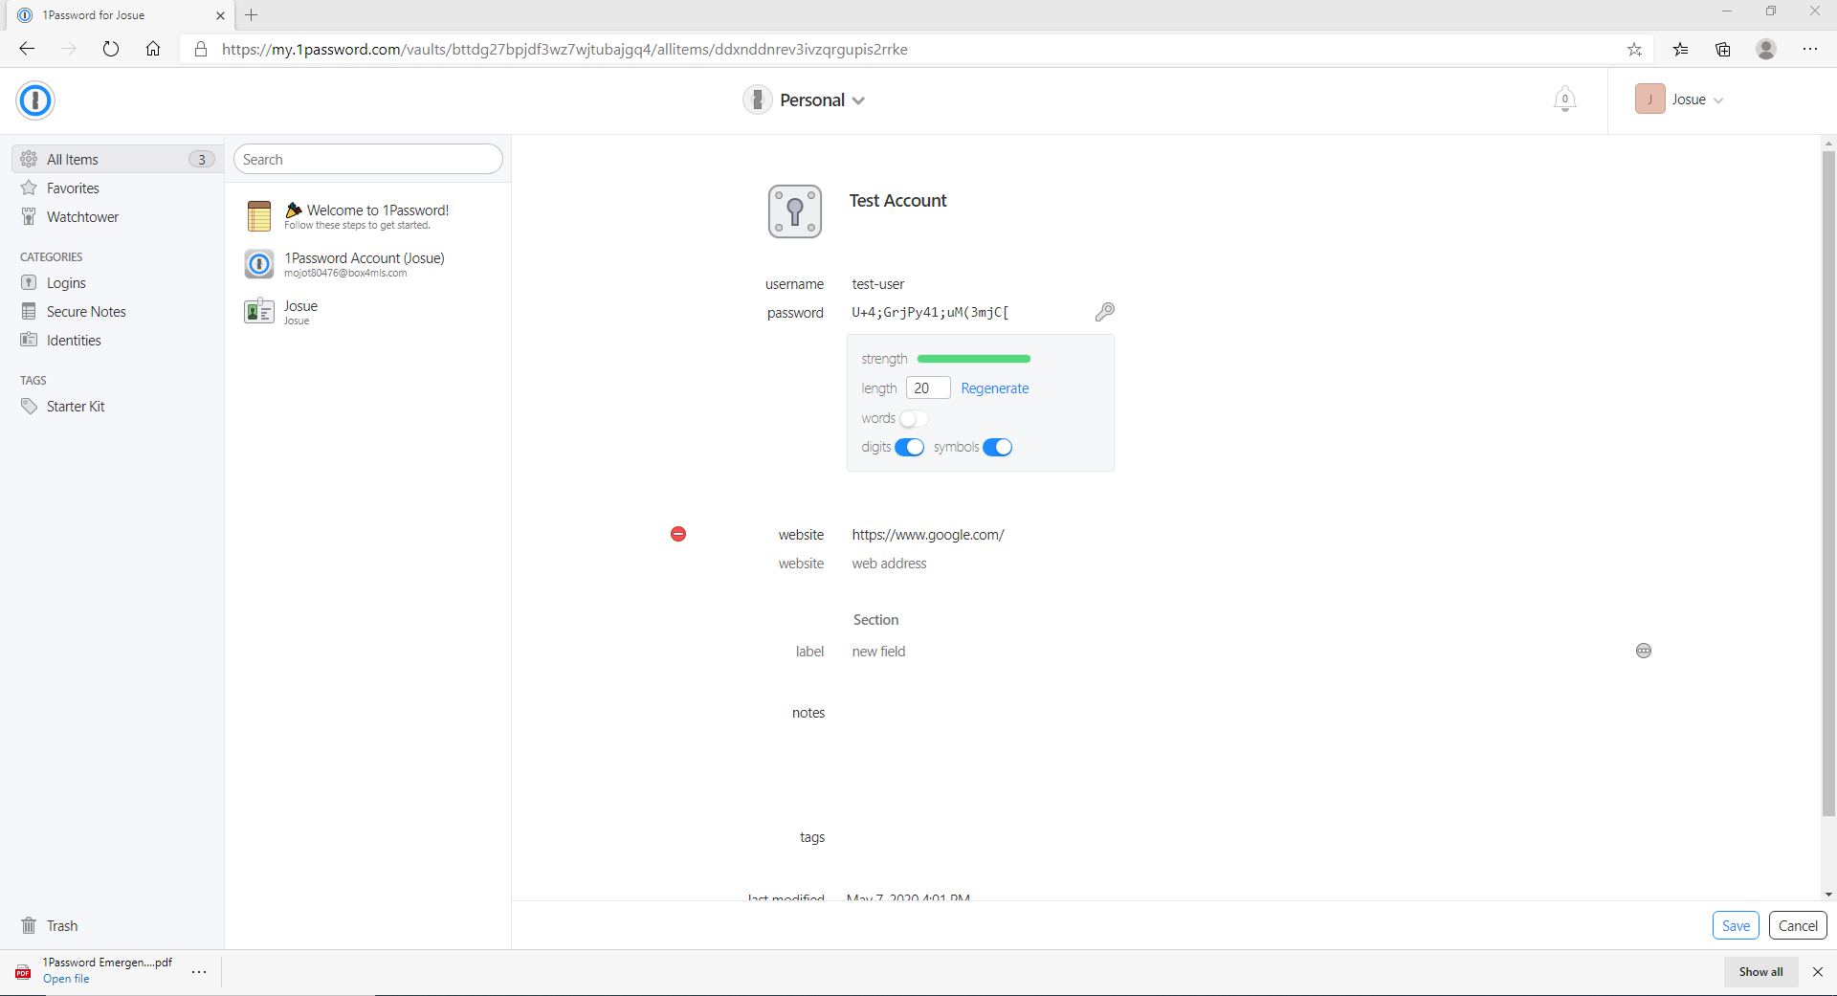Open the notifications bell icon

click(1565, 100)
